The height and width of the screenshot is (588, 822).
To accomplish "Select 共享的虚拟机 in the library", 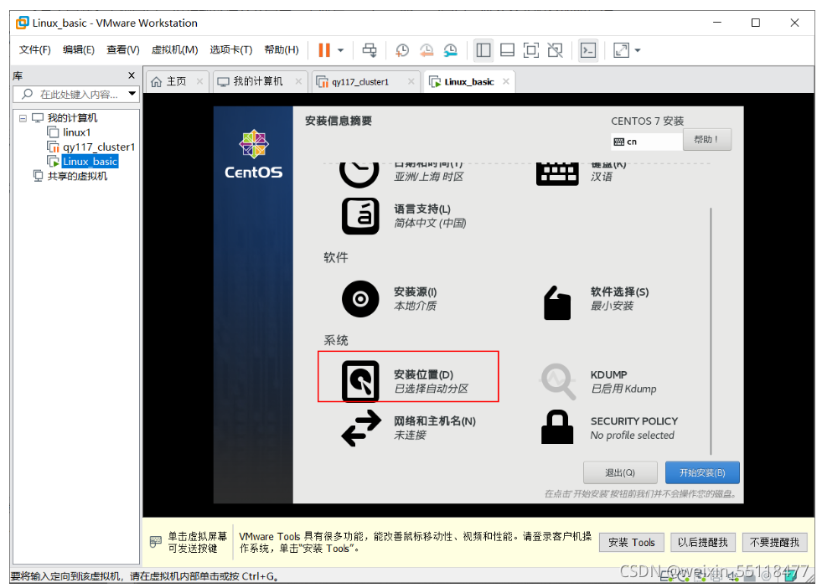I will click(77, 176).
